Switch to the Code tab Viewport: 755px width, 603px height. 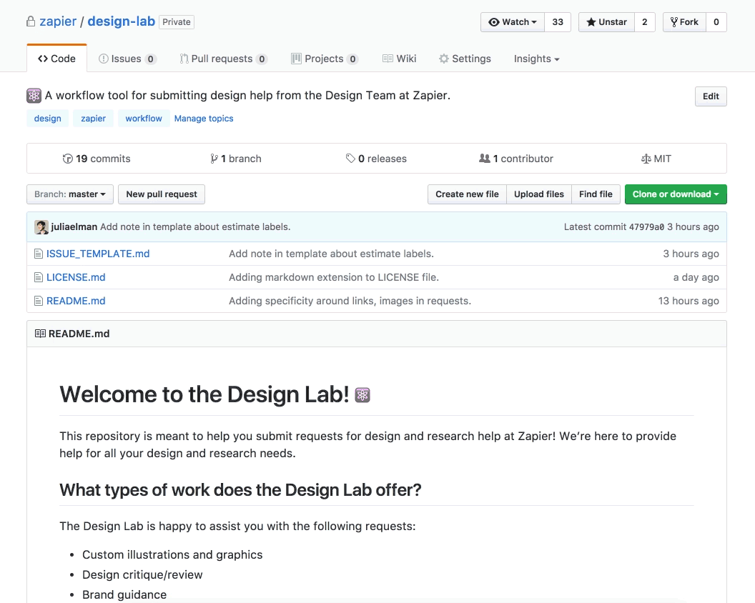coord(56,59)
